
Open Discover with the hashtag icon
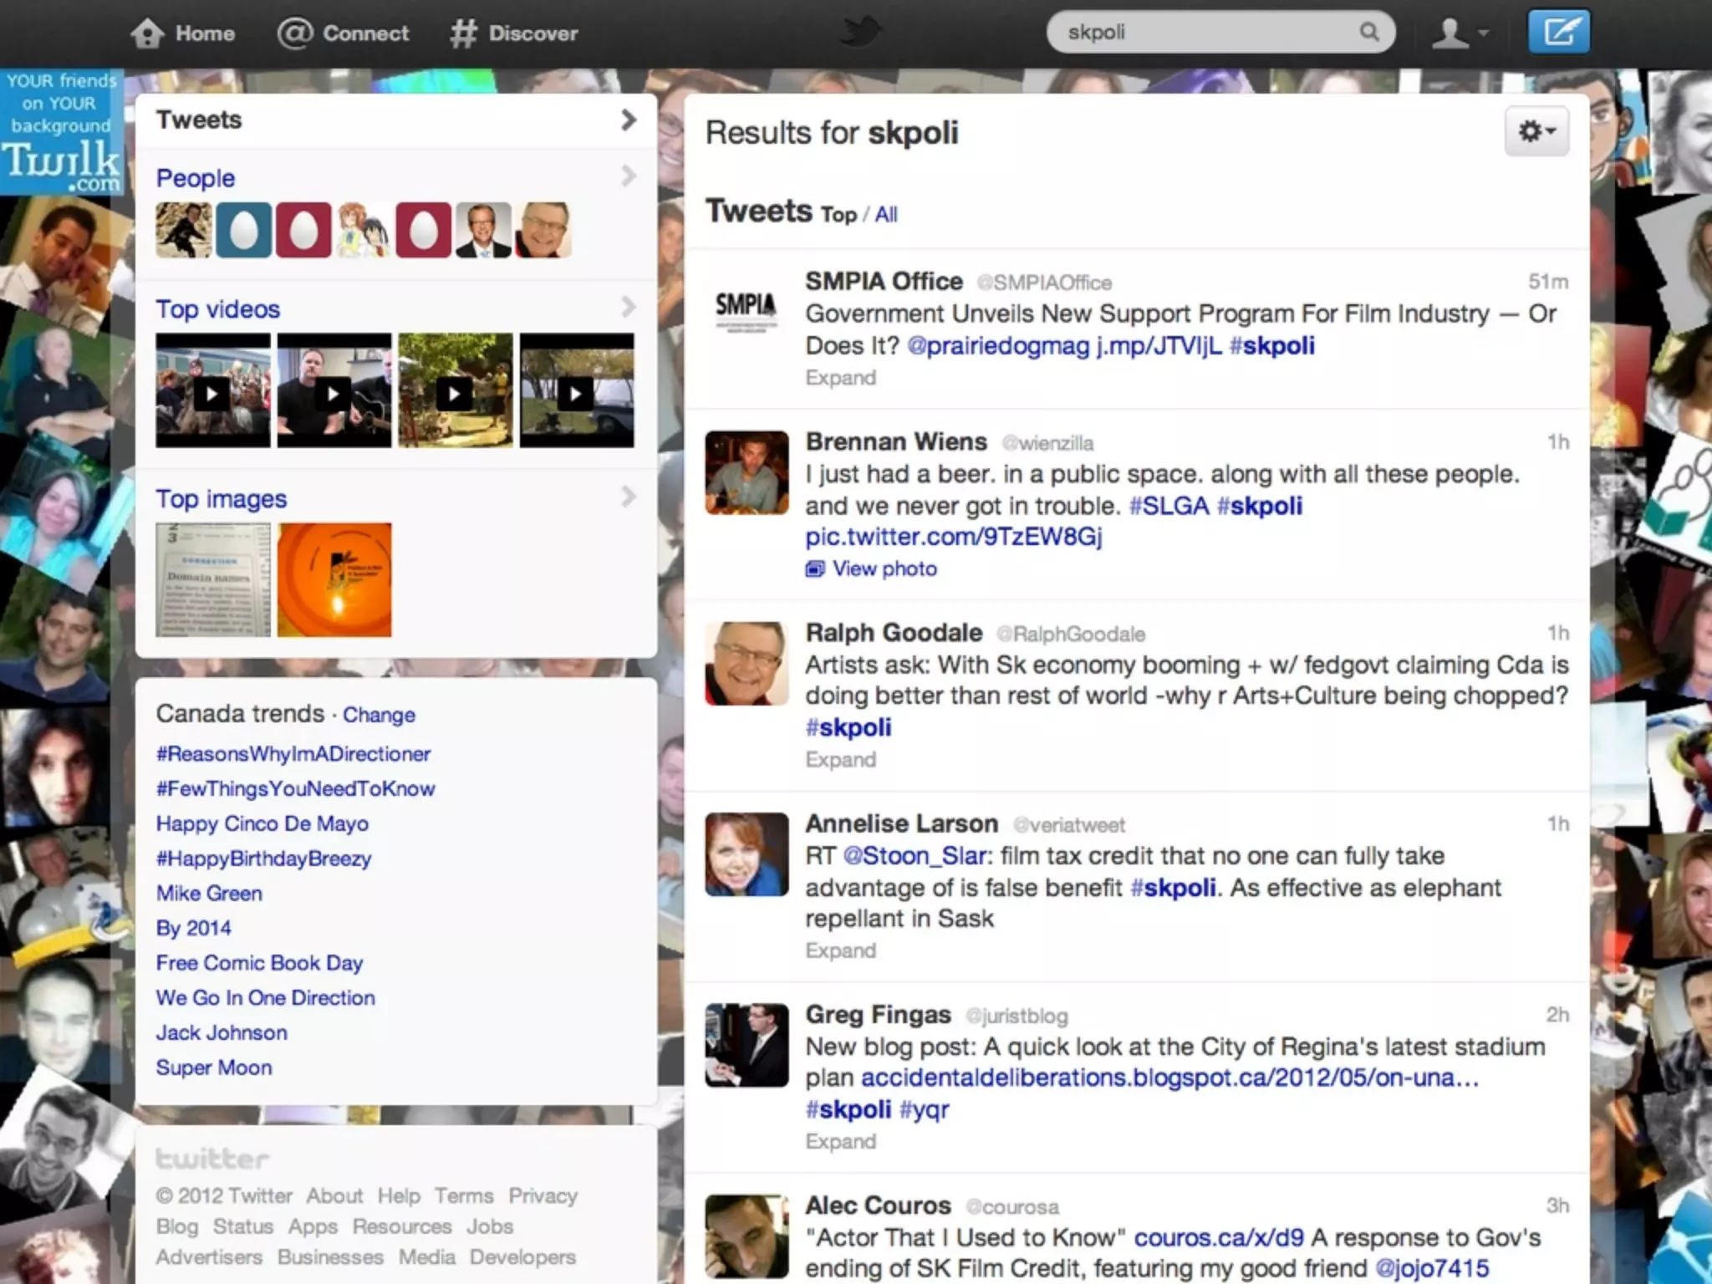click(x=463, y=33)
